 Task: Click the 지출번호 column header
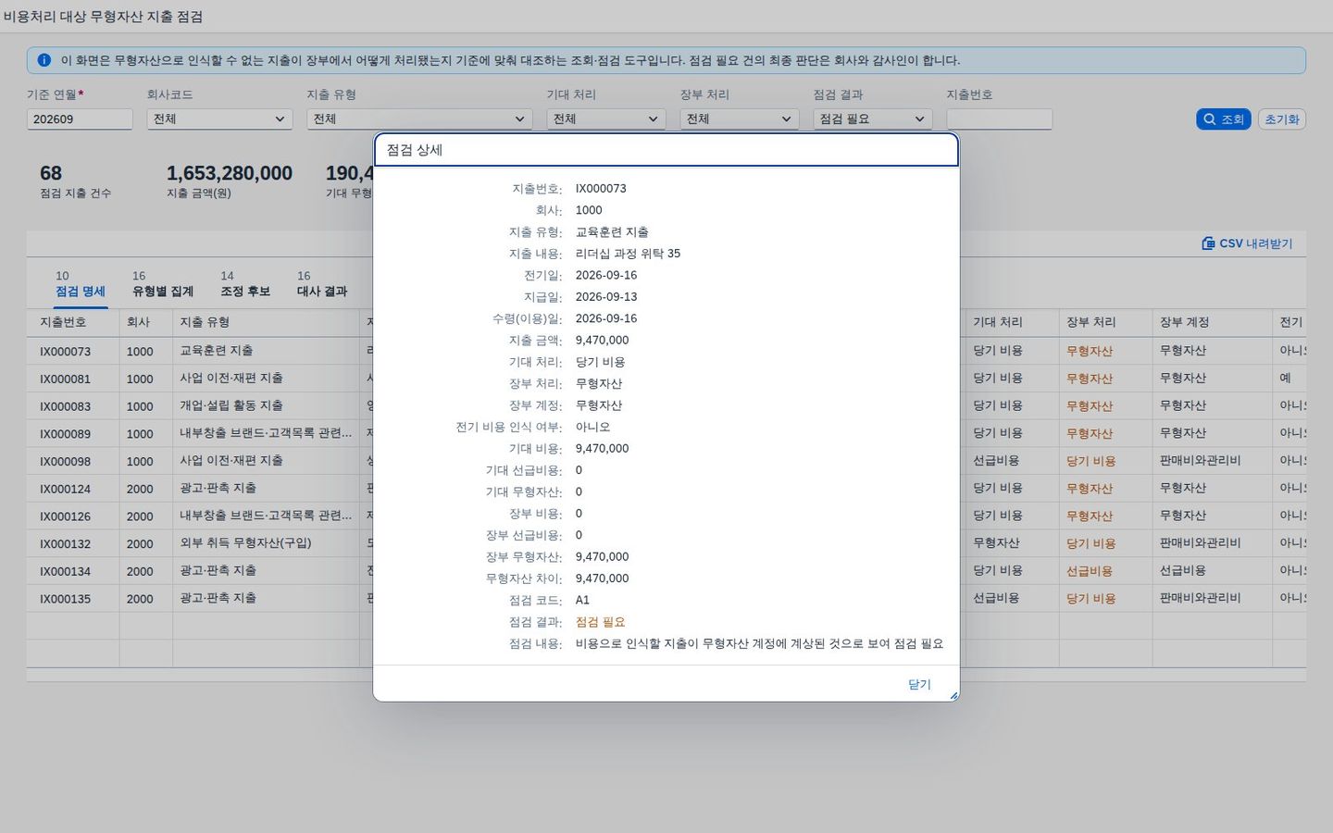(73, 322)
